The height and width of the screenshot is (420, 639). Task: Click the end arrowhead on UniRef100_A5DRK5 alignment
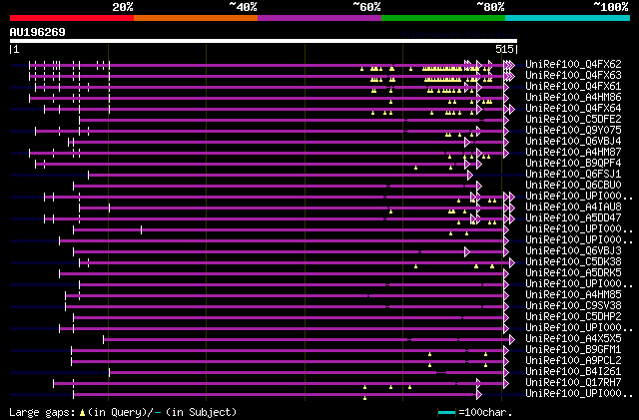[506, 273]
